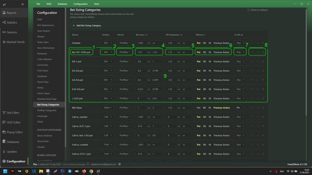
Task: Open Action dropdown for Overbet row
Action: point(108,43)
